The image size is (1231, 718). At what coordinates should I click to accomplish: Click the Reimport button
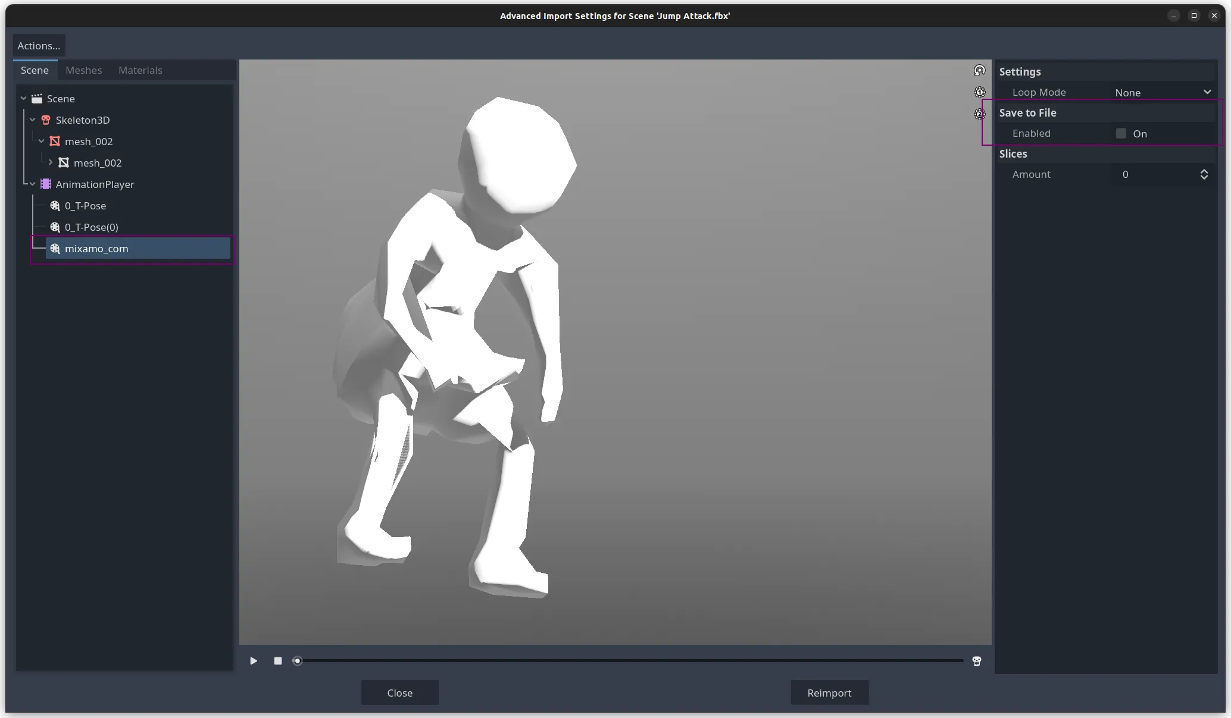[829, 692]
